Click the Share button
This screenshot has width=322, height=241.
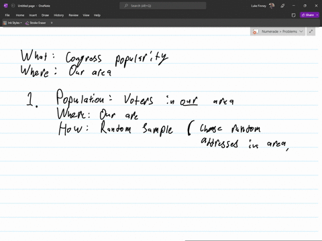pyautogui.click(x=308, y=15)
